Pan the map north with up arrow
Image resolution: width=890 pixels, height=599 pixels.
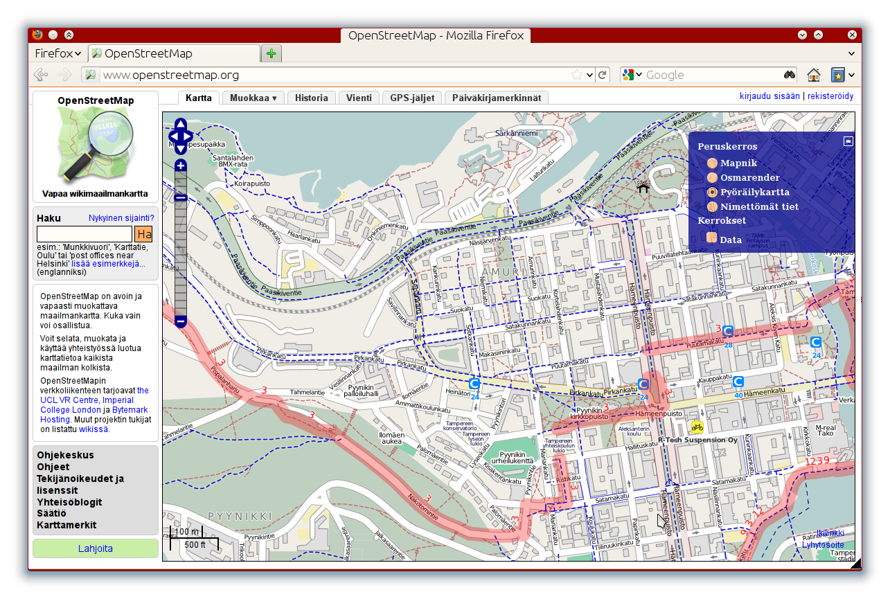(x=181, y=125)
